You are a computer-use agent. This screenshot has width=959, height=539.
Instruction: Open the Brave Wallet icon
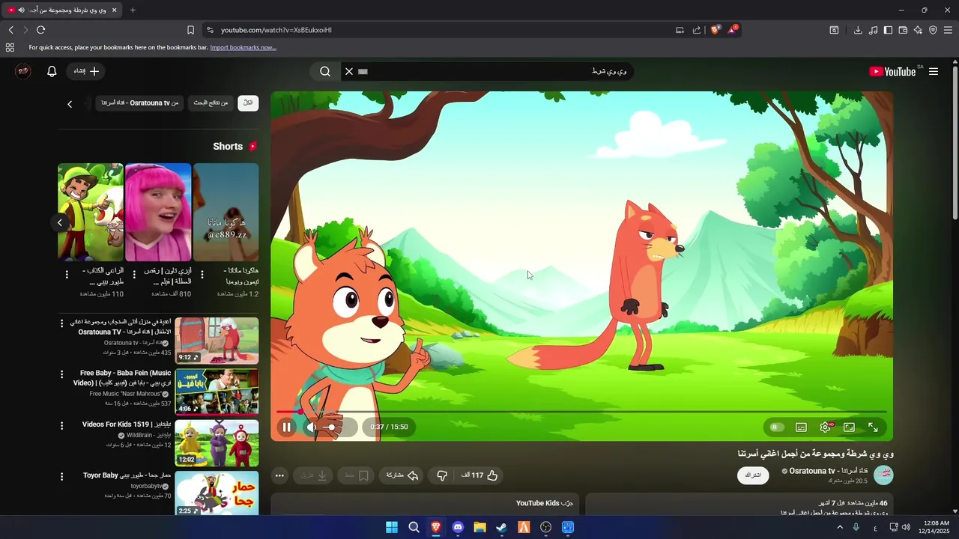click(903, 30)
